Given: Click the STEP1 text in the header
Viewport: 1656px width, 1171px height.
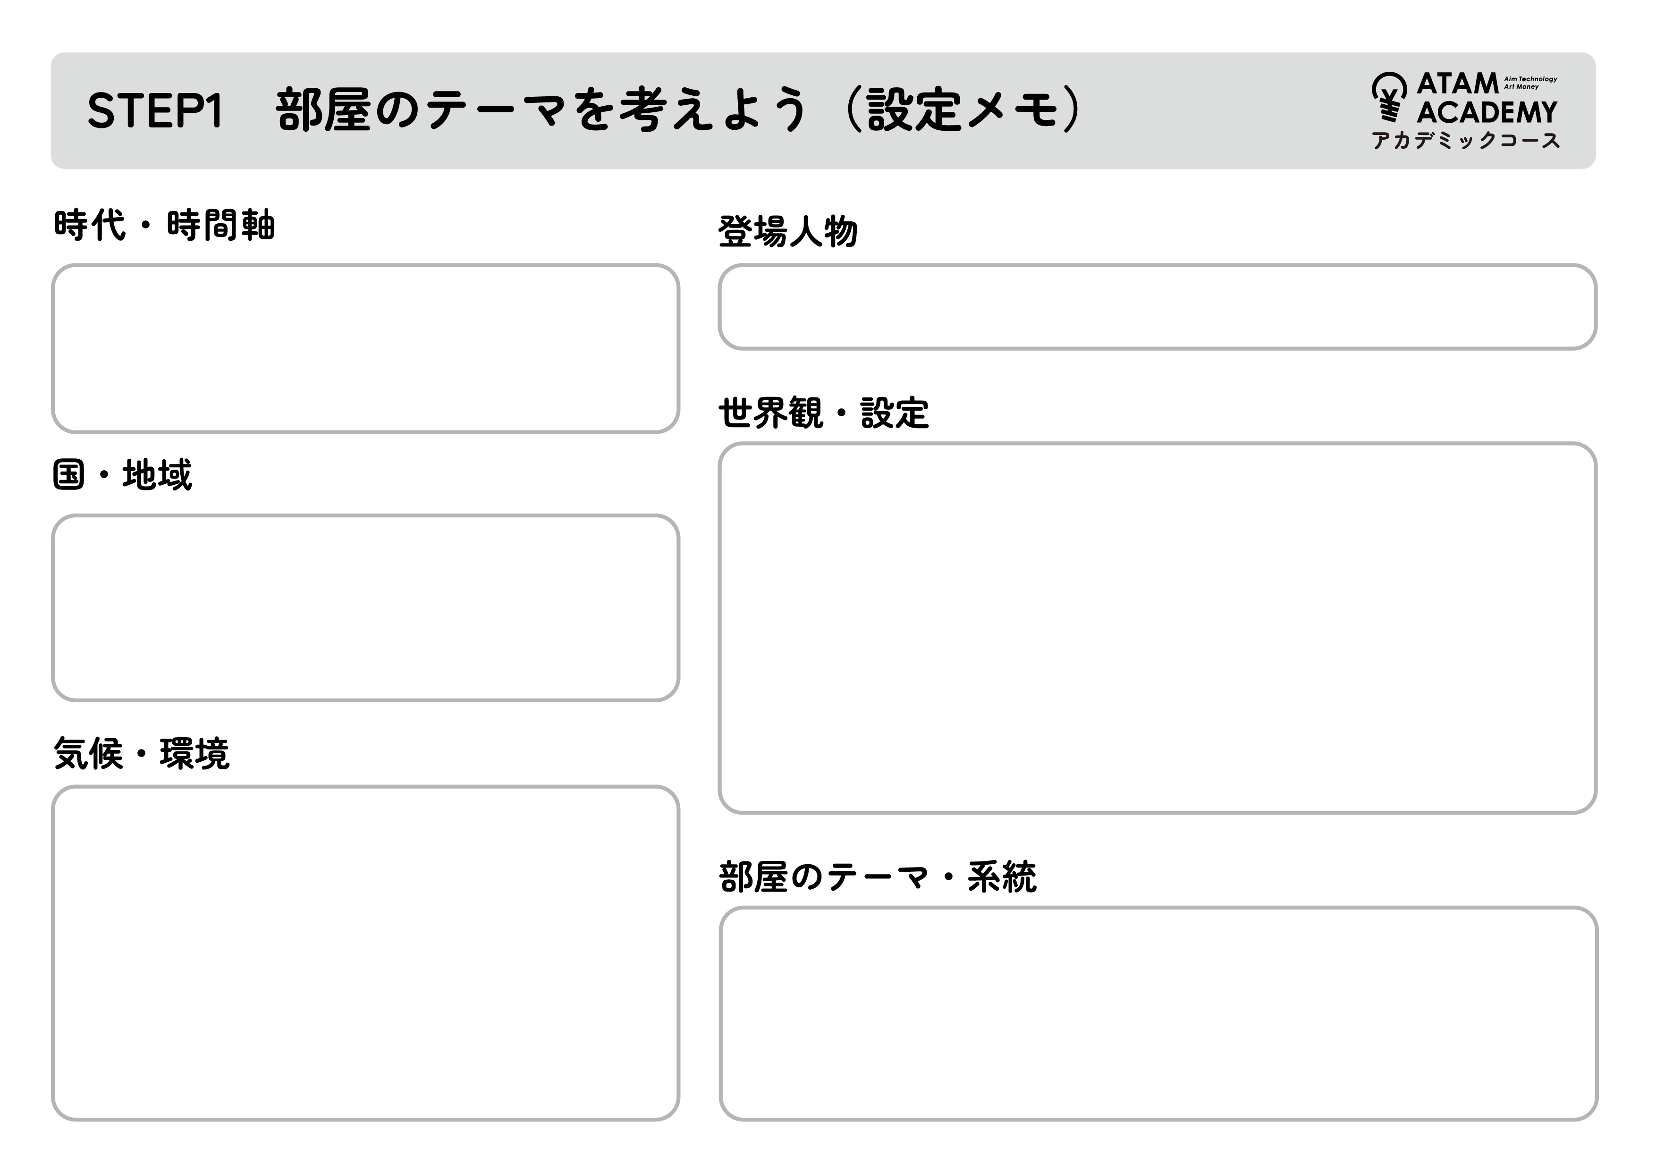Looking at the screenshot, I should coord(154,112).
